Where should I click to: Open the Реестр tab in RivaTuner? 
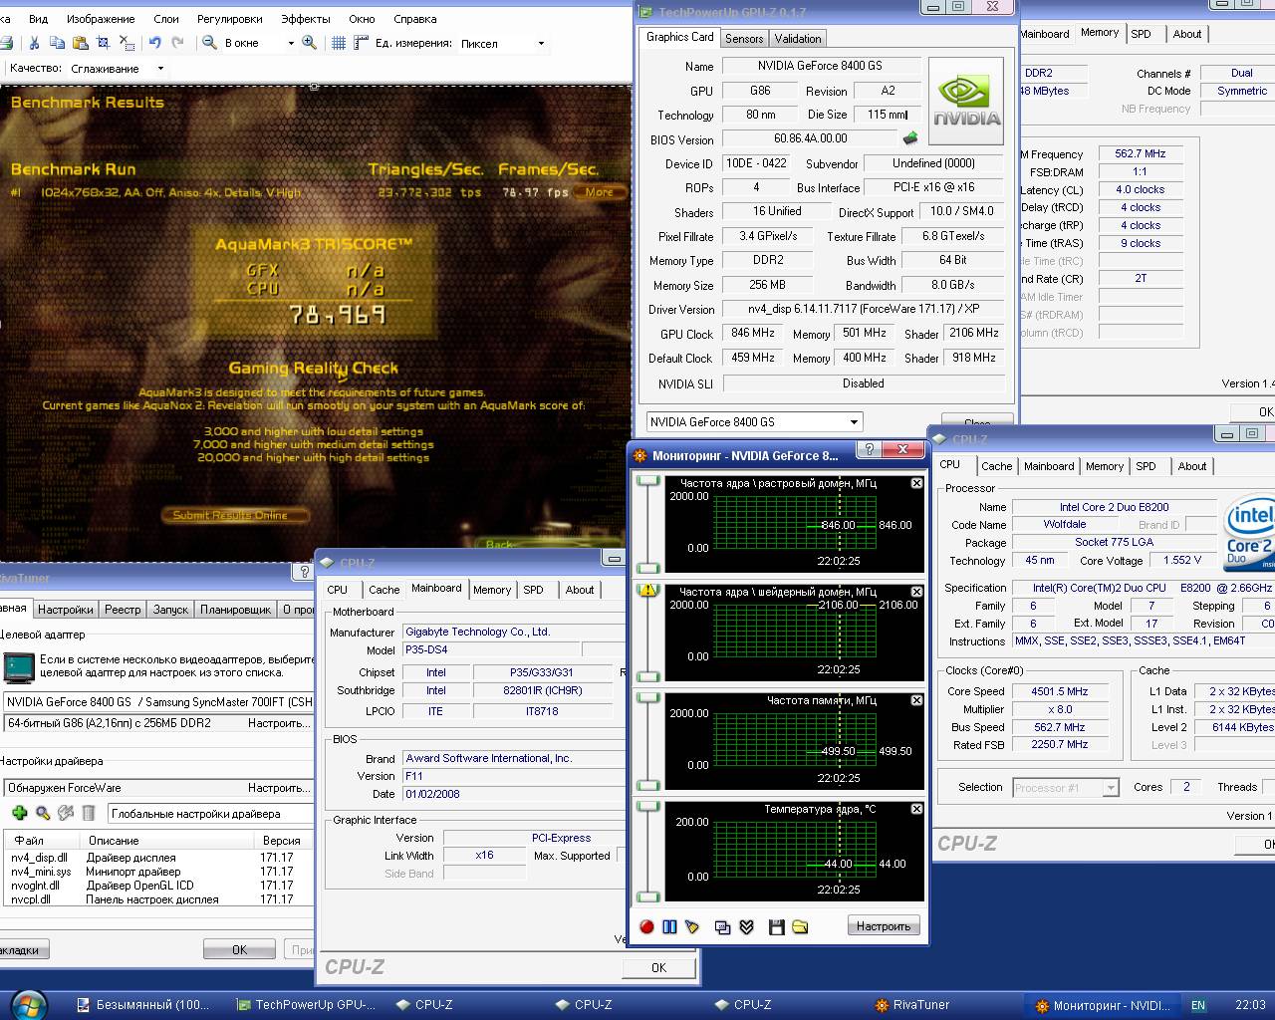(123, 609)
